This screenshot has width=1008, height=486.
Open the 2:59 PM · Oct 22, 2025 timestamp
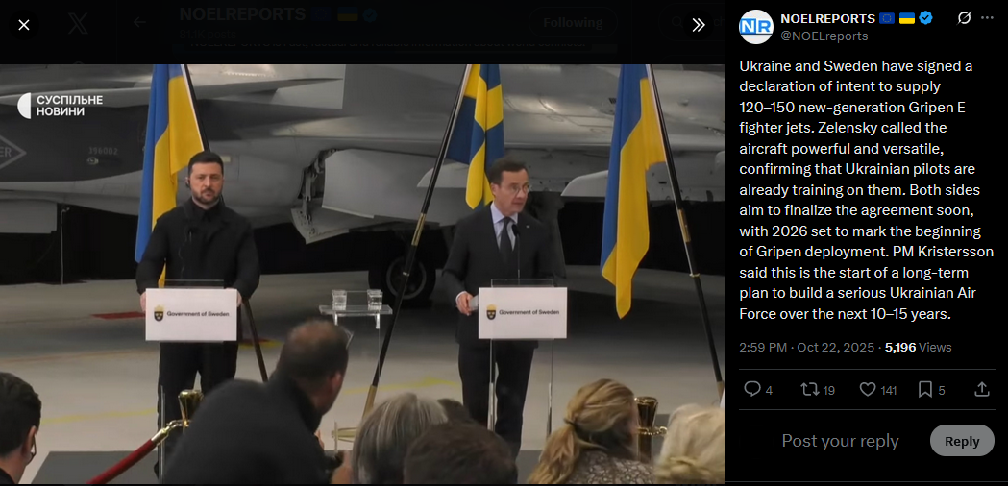tap(806, 347)
